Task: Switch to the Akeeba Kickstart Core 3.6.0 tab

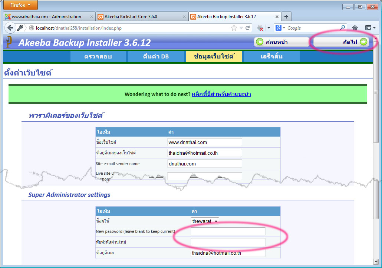Action: (141, 17)
